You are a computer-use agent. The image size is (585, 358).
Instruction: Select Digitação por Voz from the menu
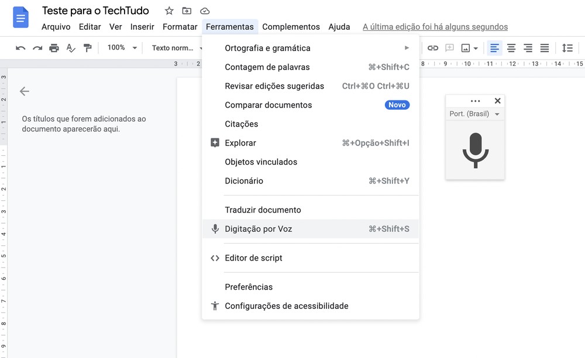tap(258, 229)
